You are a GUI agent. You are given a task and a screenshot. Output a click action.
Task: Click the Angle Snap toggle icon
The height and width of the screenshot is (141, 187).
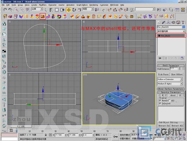[x=115, y=10]
